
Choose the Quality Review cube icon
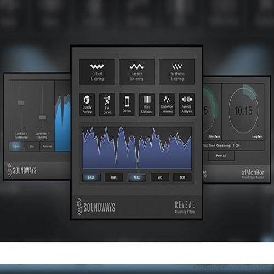(x=87, y=105)
